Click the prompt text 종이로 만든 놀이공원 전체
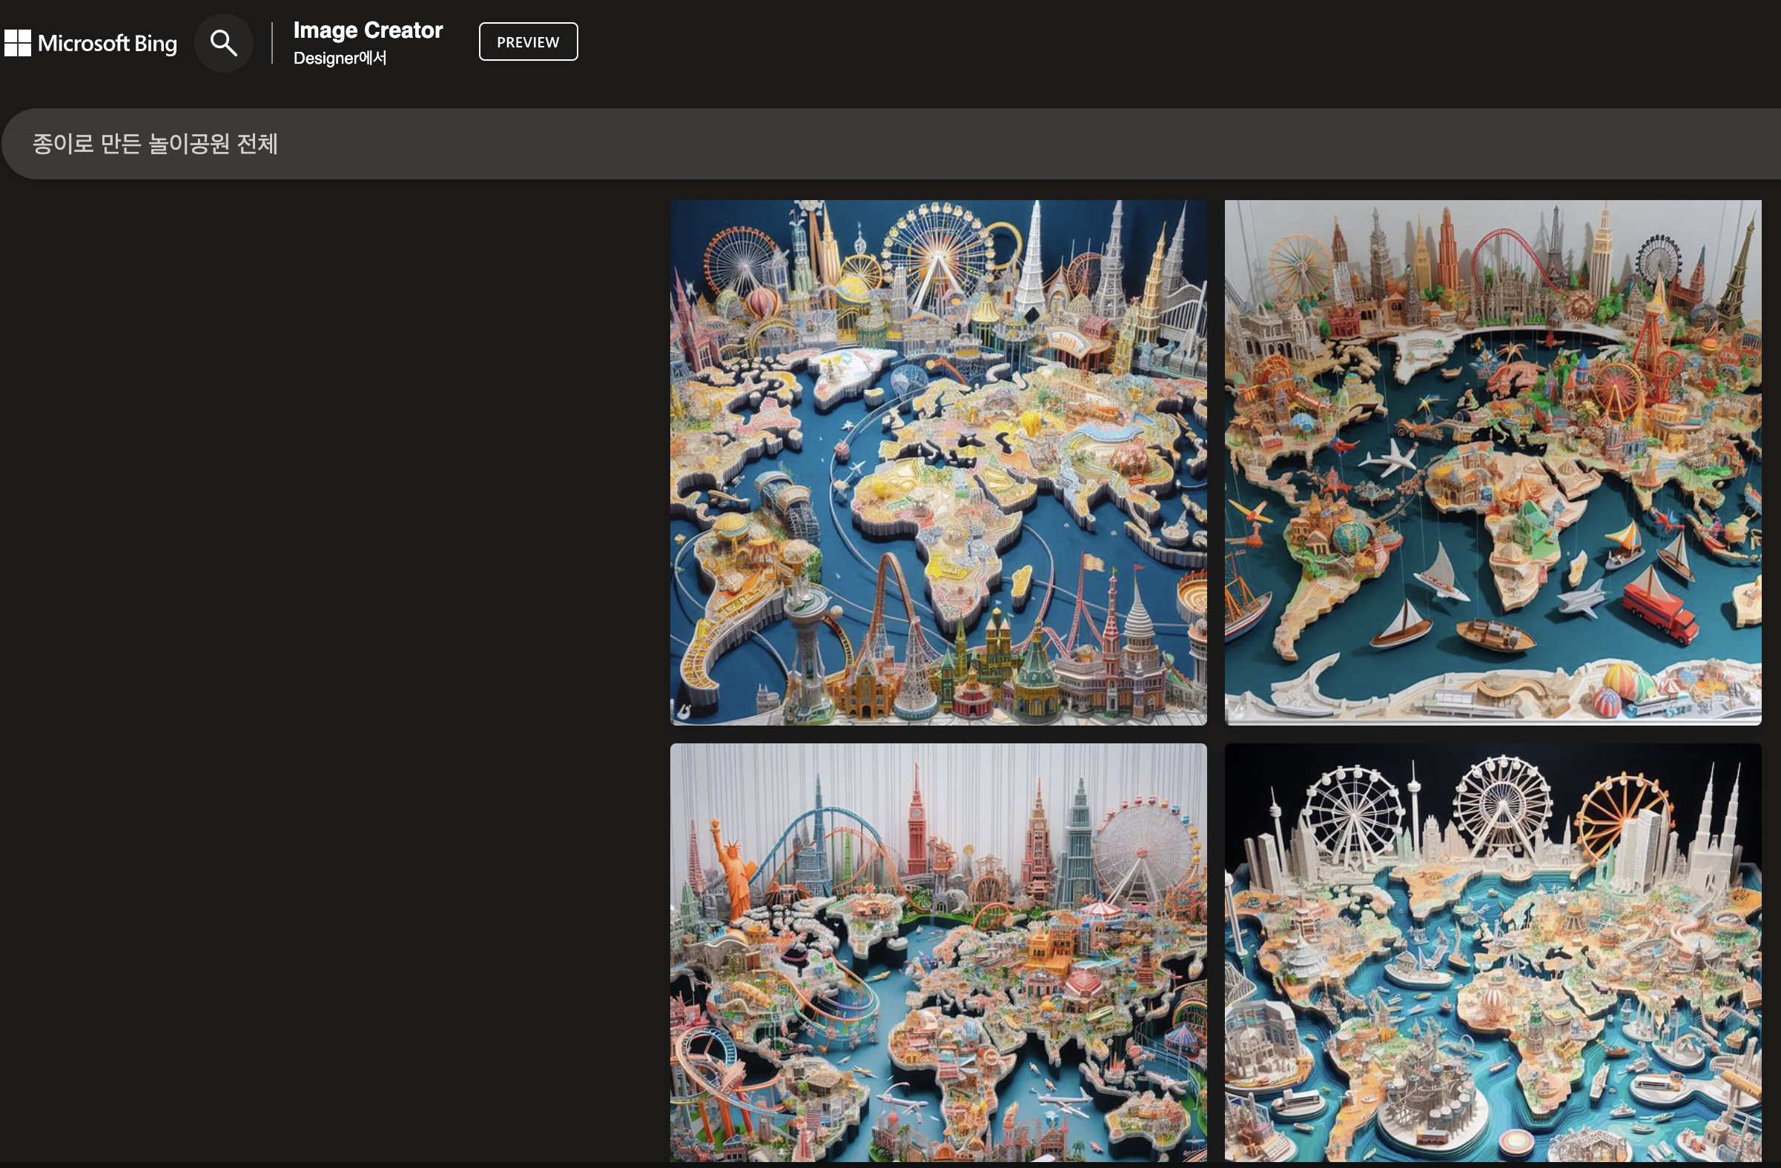1781x1168 pixels. coord(155,144)
